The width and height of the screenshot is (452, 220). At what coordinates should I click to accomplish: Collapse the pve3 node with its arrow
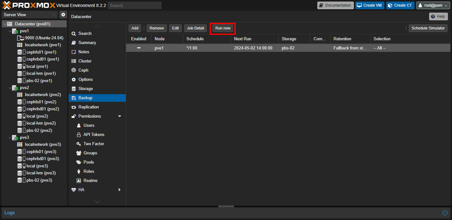tap(10, 138)
